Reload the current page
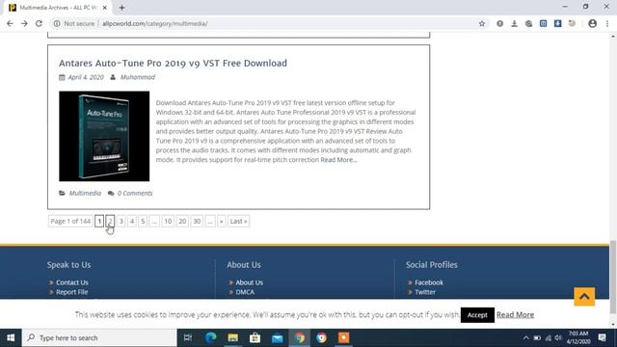 pos(39,23)
